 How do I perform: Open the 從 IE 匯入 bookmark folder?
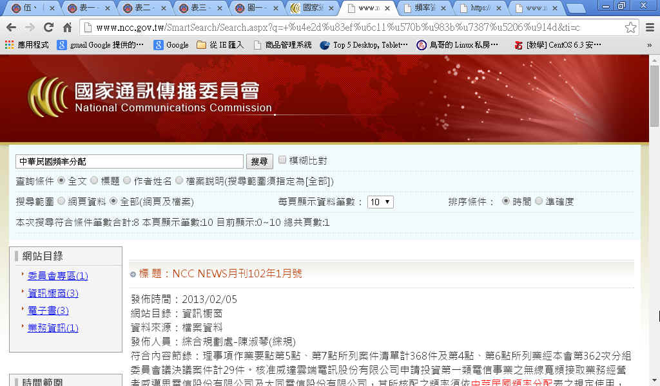coord(220,45)
